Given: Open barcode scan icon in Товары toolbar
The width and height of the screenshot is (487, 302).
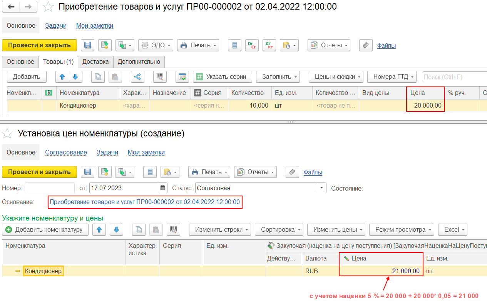Looking at the screenshot, I should pyautogui.click(x=159, y=76).
